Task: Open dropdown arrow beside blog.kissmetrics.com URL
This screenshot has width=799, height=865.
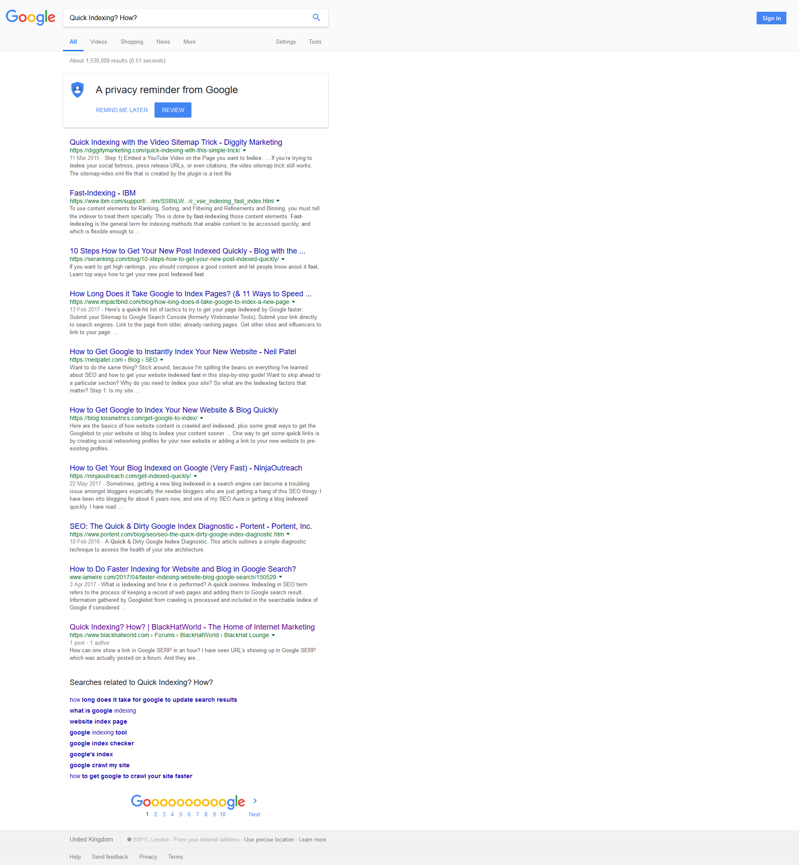Action: pos(202,418)
